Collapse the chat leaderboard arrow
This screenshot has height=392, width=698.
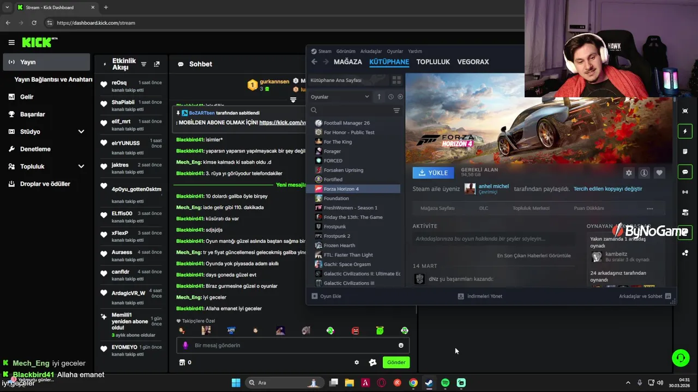pyautogui.click(x=293, y=100)
